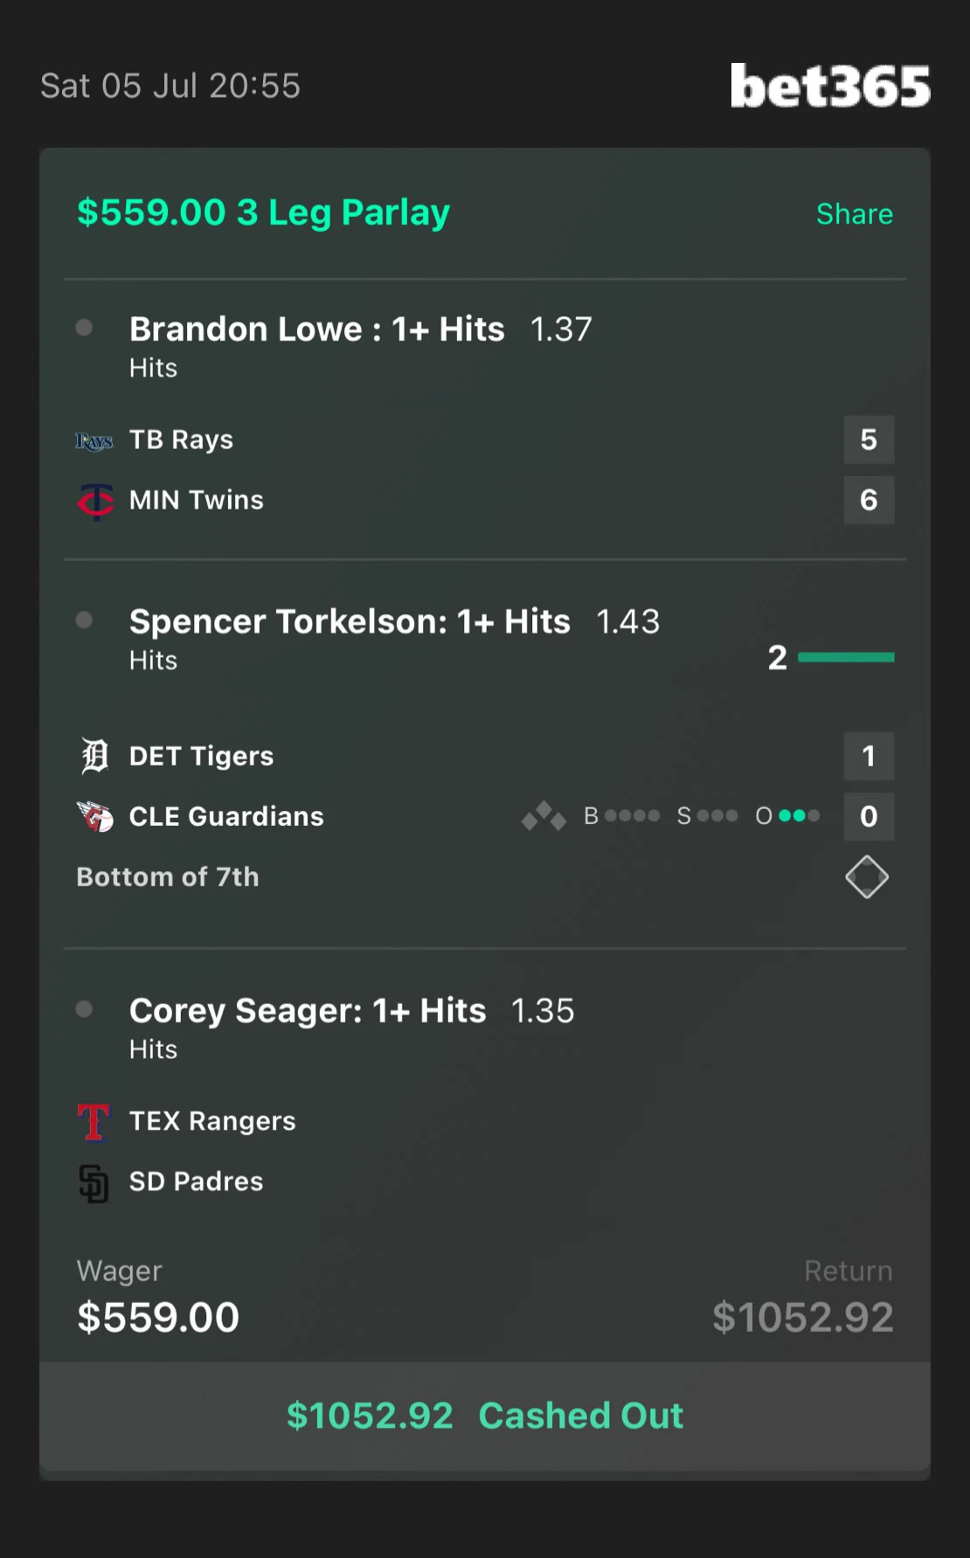Tap the TB Rays team logo
Viewport: 970px width, 1558px height.
[x=94, y=440]
